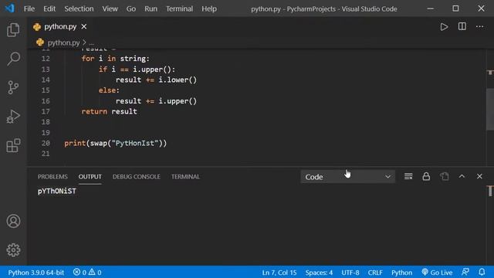Open the Terminal menu

point(180,8)
